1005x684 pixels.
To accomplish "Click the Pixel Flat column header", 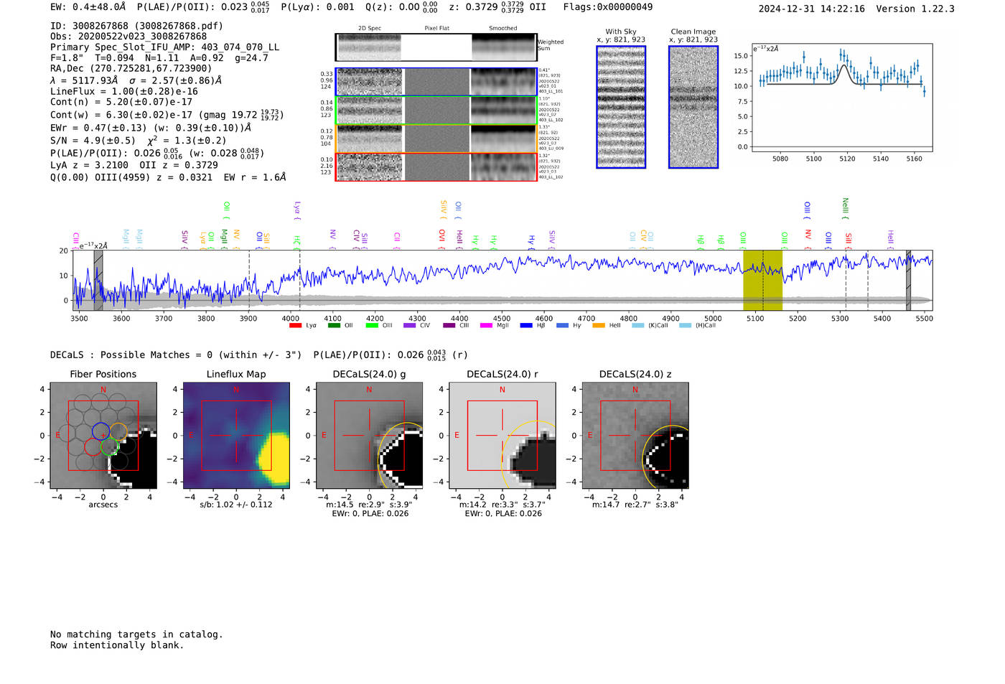I will pyautogui.click(x=437, y=28).
